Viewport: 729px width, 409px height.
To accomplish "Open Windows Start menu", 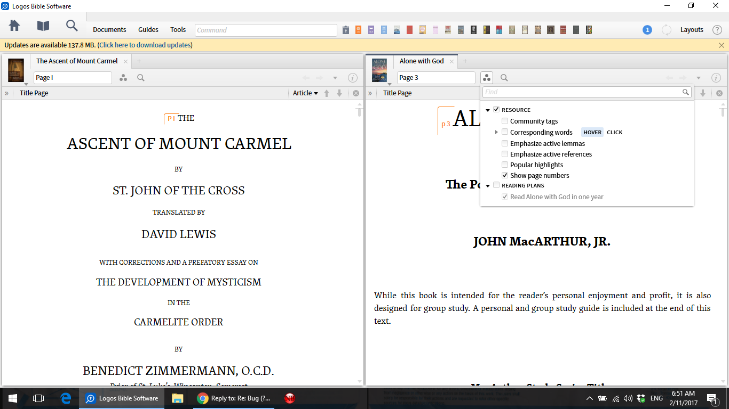I will point(12,398).
